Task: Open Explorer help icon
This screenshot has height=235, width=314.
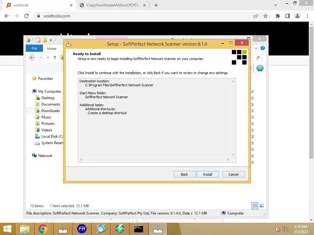Action: click(x=263, y=48)
